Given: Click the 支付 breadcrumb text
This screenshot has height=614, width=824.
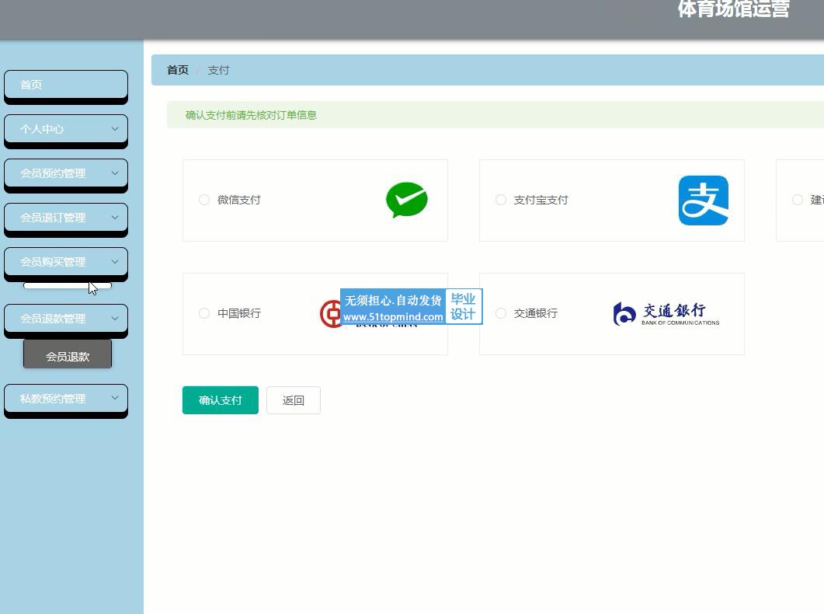Looking at the screenshot, I should tap(218, 70).
